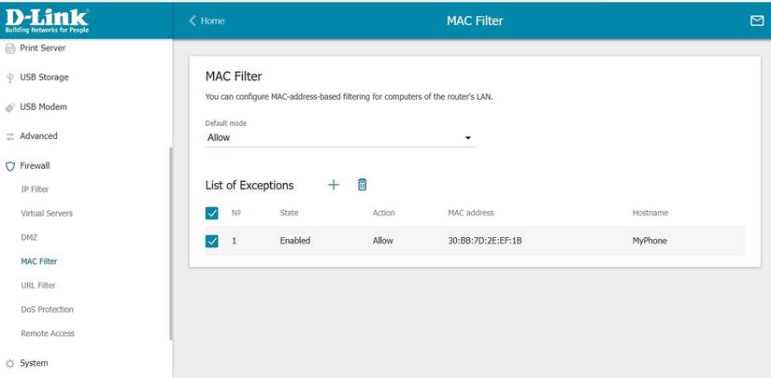Click the delete trash bin icon
771x378 pixels.
(x=363, y=185)
